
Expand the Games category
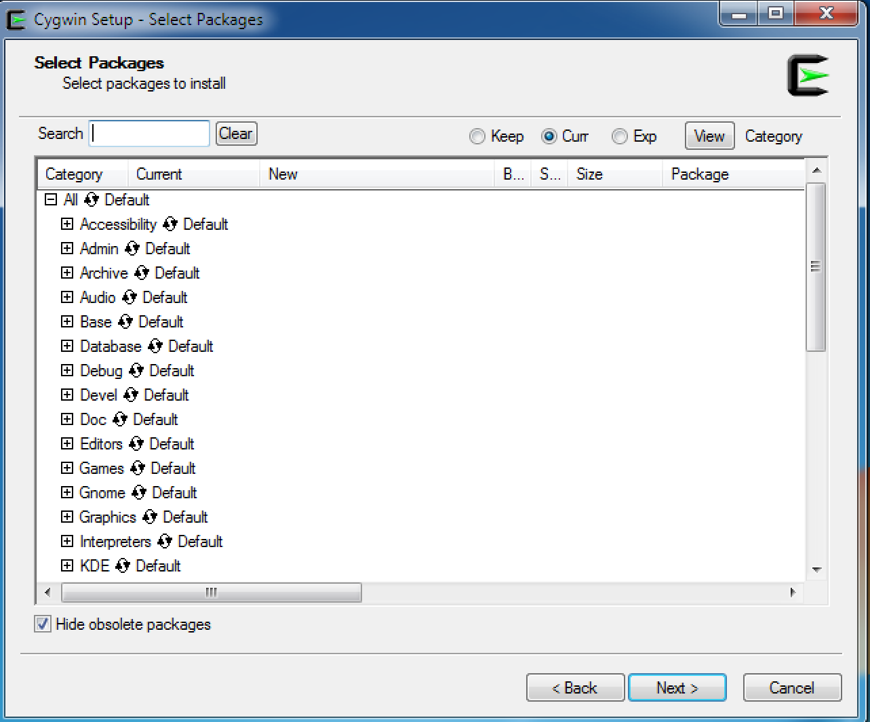click(x=67, y=468)
